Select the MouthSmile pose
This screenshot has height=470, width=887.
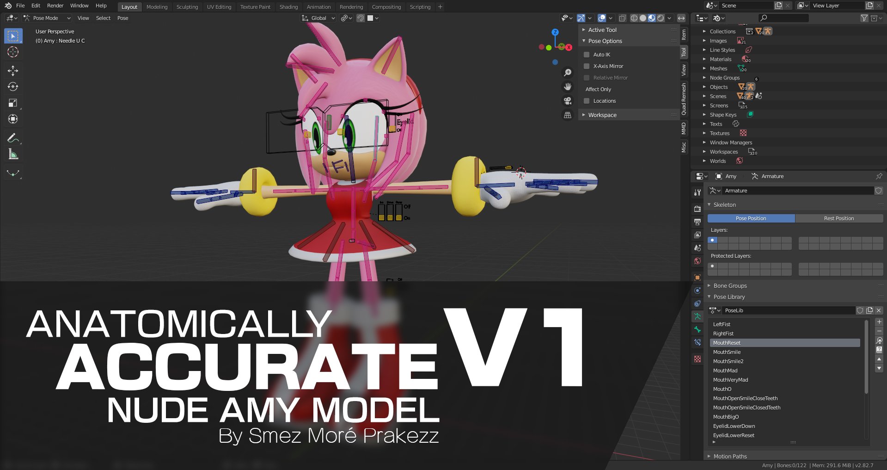coord(785,352)
